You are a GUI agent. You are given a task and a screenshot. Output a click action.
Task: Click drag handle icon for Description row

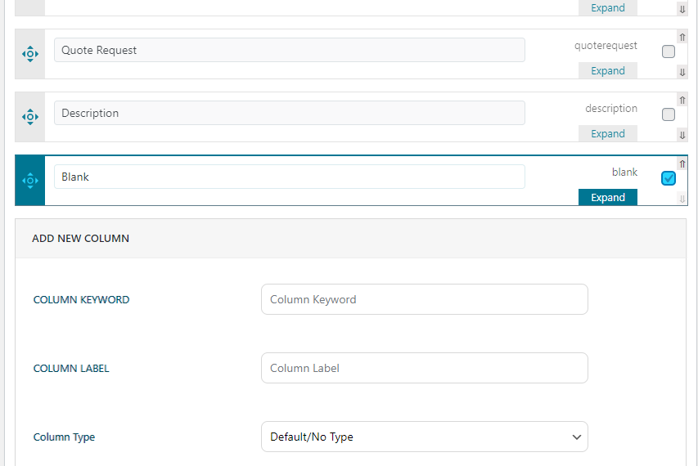[29, 117]
